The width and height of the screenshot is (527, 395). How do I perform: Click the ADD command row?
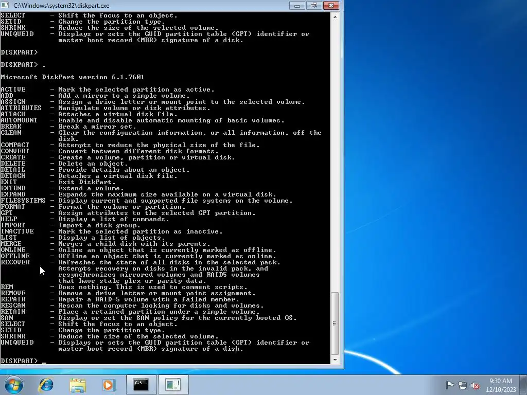(x=95, y=95)
